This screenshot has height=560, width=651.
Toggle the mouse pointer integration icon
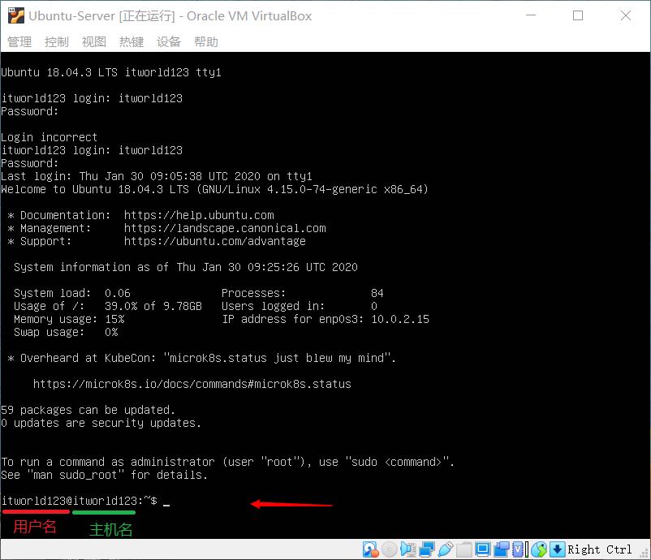tap(537, 549)
